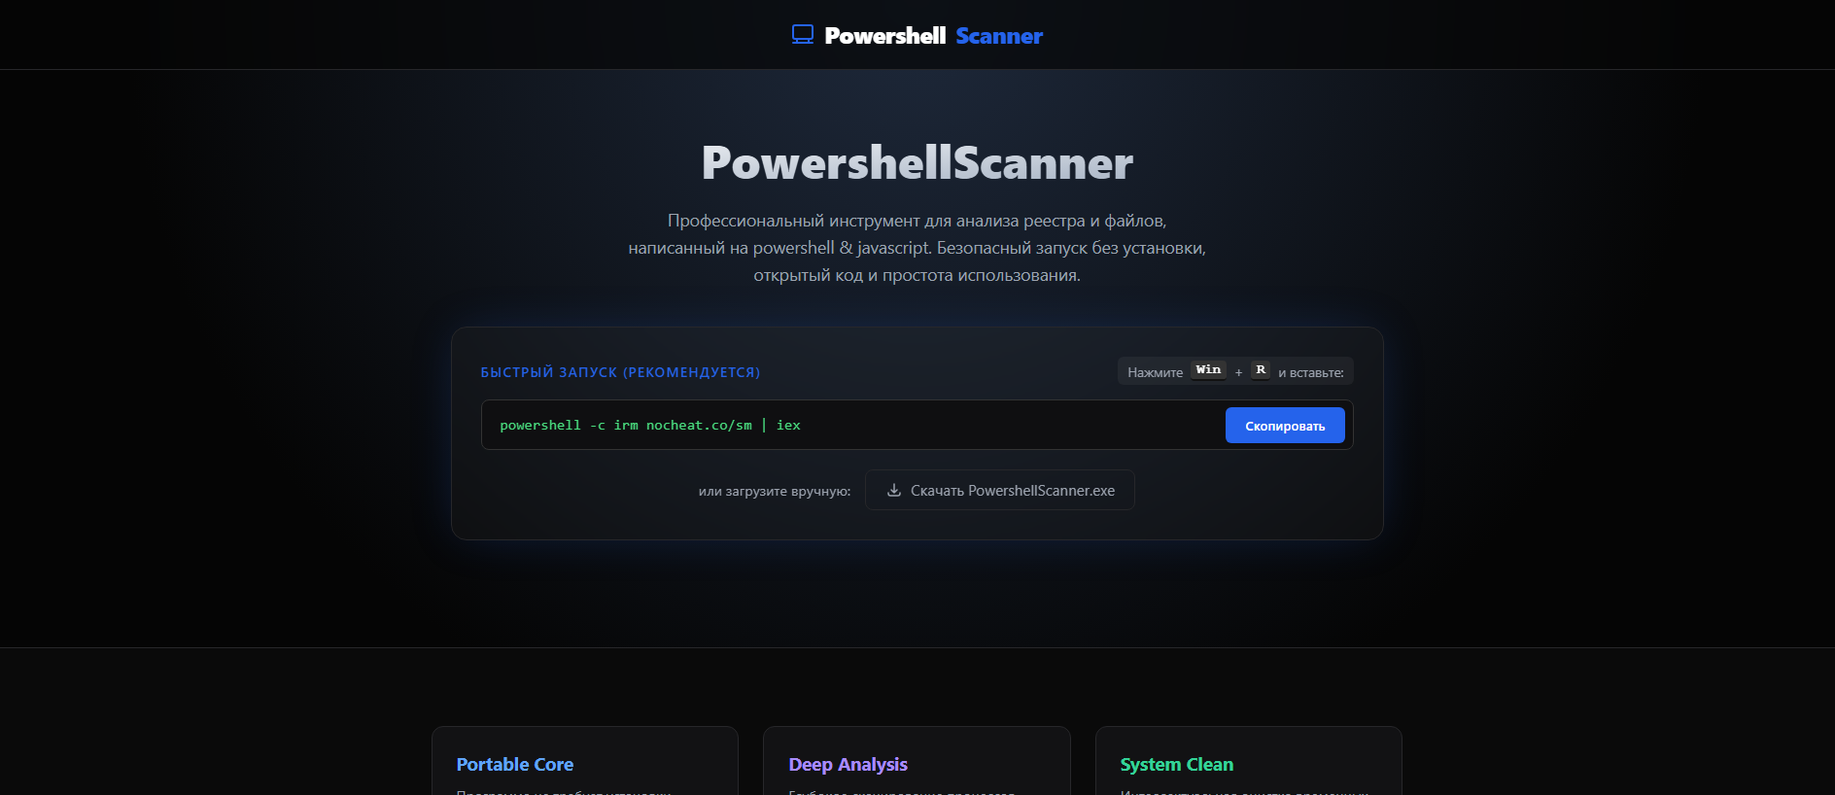The image size is (1835, 795).
Task: Click the PowershellScanner main heading
Action: [x=917, y=162]
